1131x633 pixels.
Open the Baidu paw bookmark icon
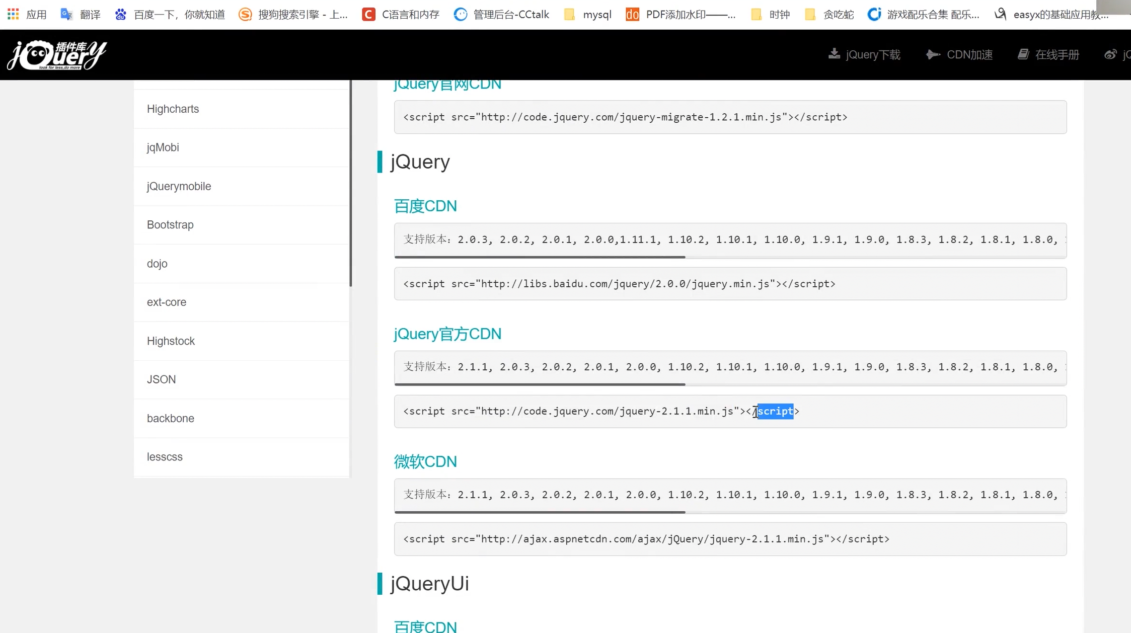[x=120, y=14]
